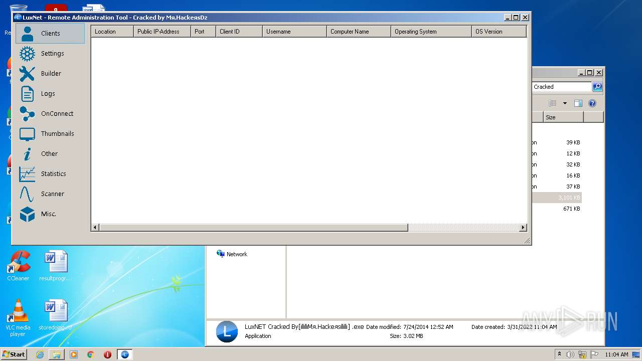The width and height of the screenshot is (642, 361).
Task: Open the Start menu
Action: pyautogui.click(x=14, y=354)
